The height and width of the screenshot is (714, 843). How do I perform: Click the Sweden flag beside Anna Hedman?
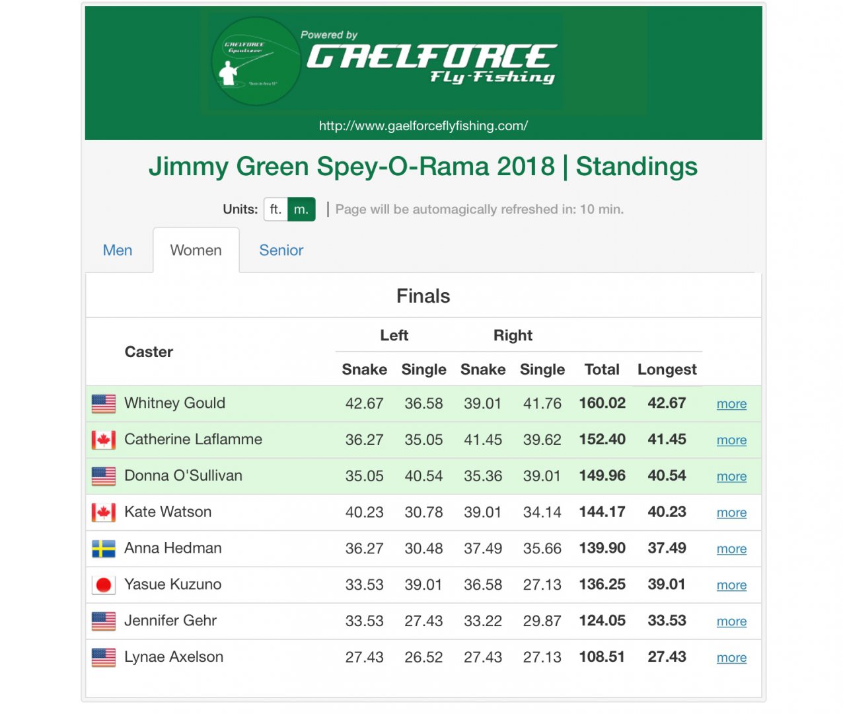tap(104, 549)
